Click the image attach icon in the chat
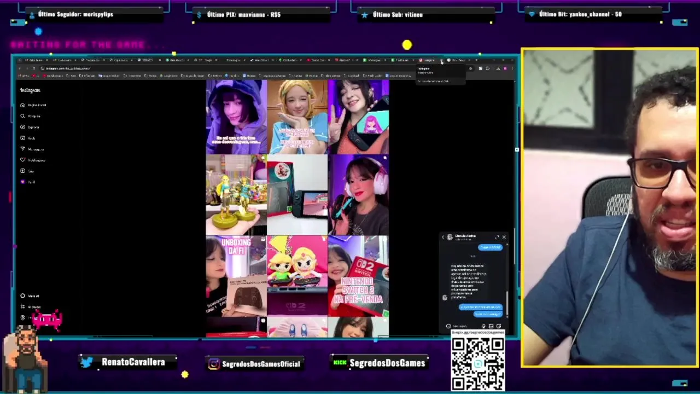The image size is (700, 394). point(491,326)
